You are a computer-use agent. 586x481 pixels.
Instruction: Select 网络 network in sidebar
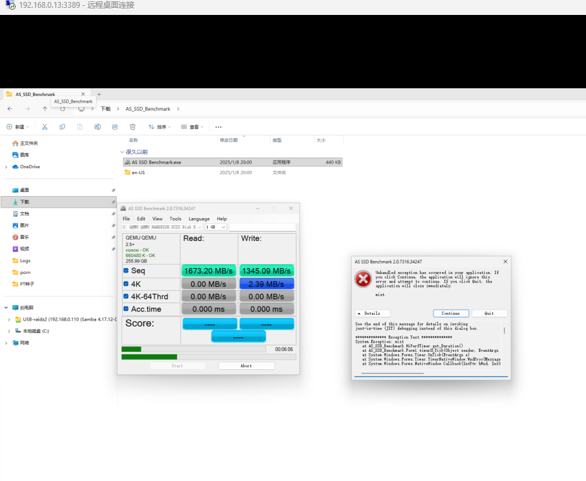(x=21, y=343)
